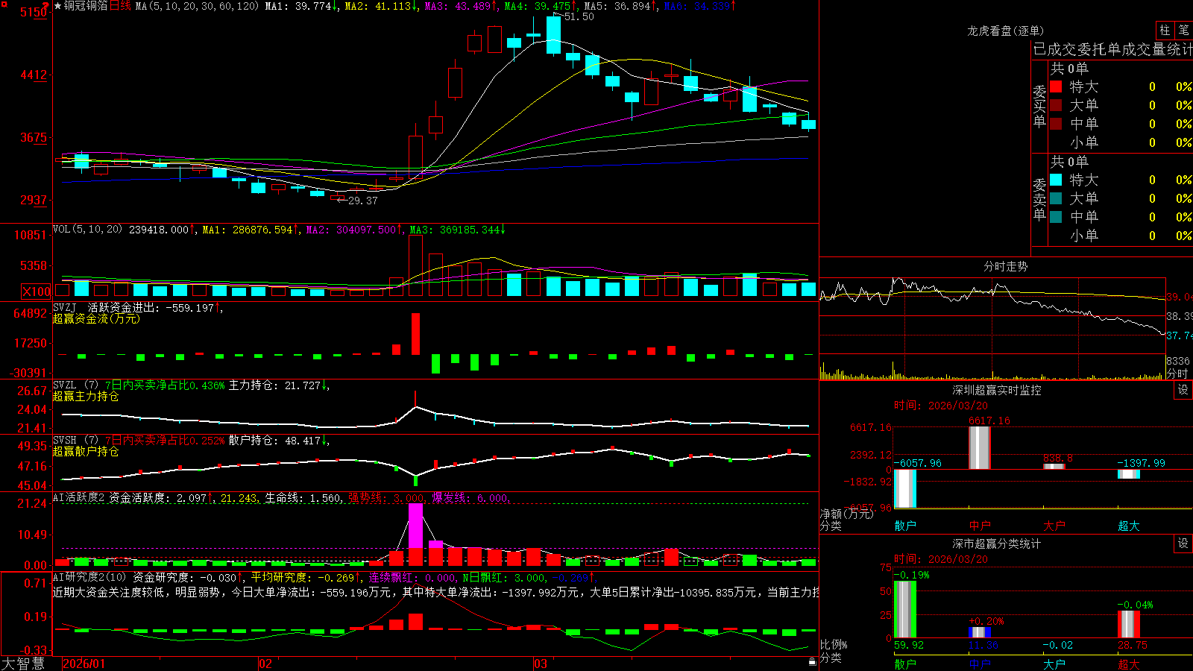Click the 净额(万元) axis label
1193x671 pixels.
(x=847, y=514)
